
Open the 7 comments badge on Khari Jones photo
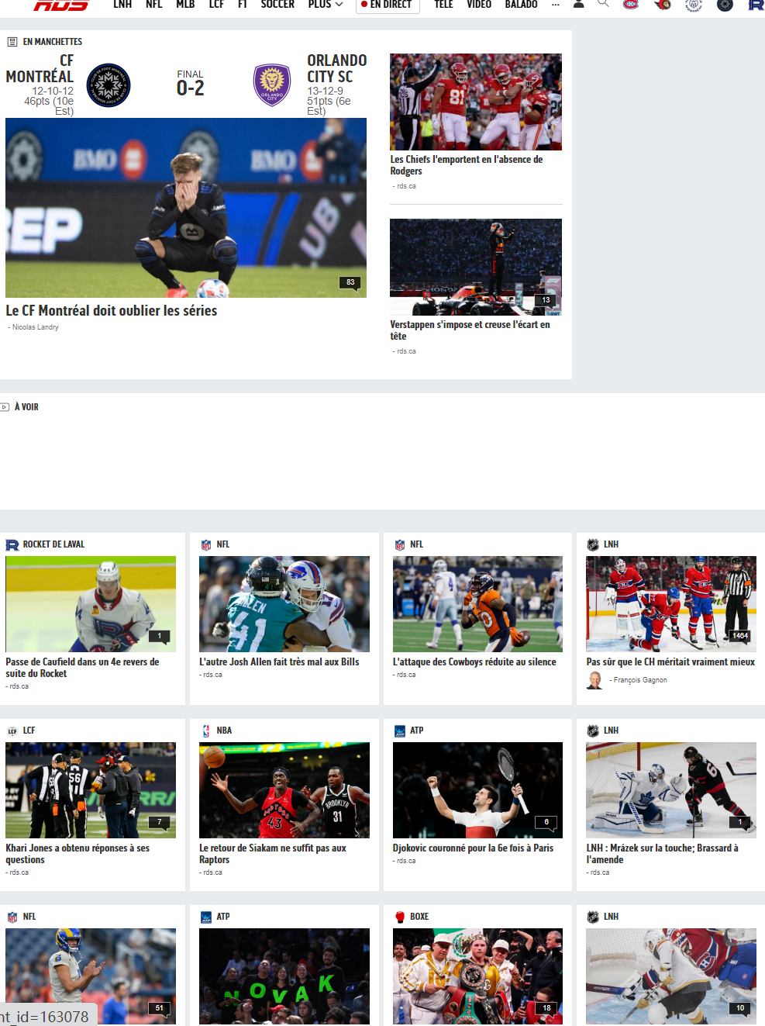click(160, 822)
